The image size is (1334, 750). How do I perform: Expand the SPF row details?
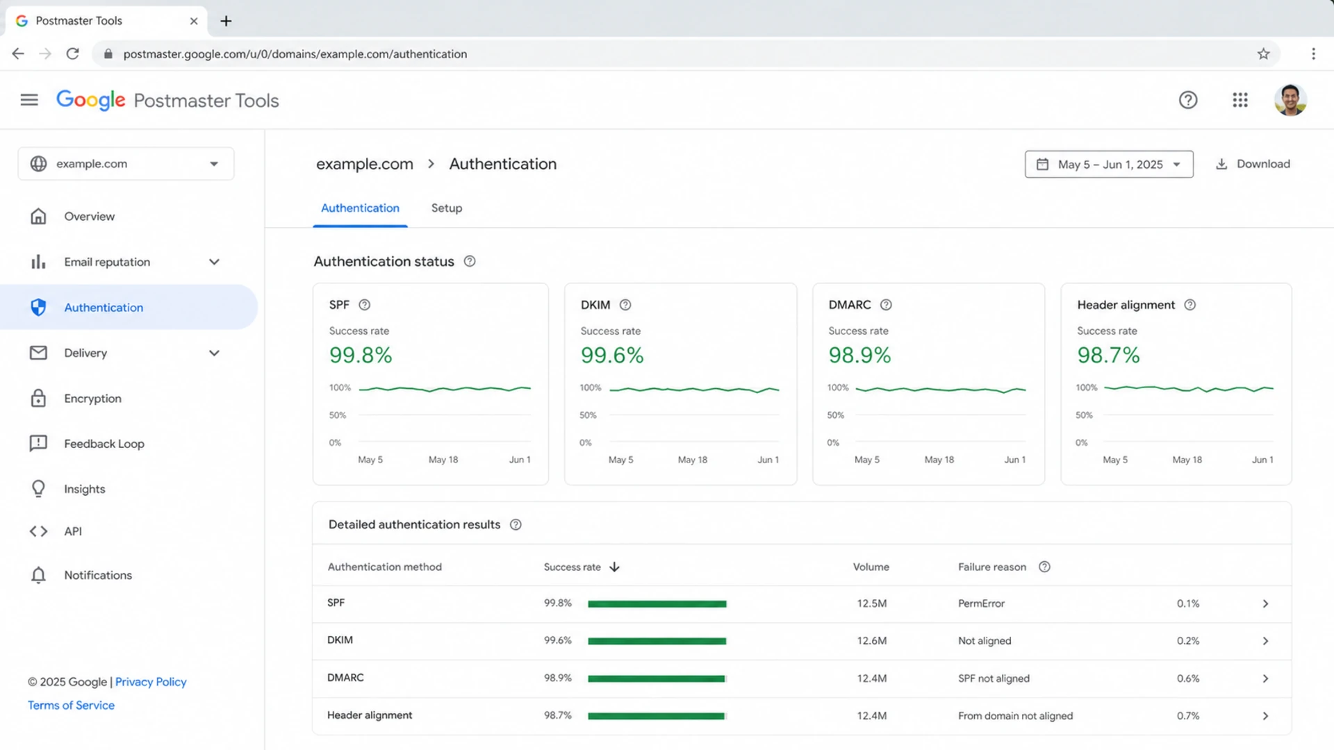coord(1265,603)
